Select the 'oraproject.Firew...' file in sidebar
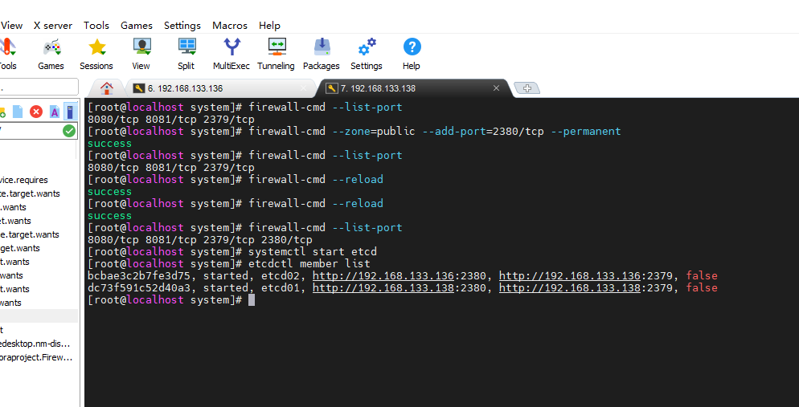This screenshot has width=799, height=407. point(36,358)
